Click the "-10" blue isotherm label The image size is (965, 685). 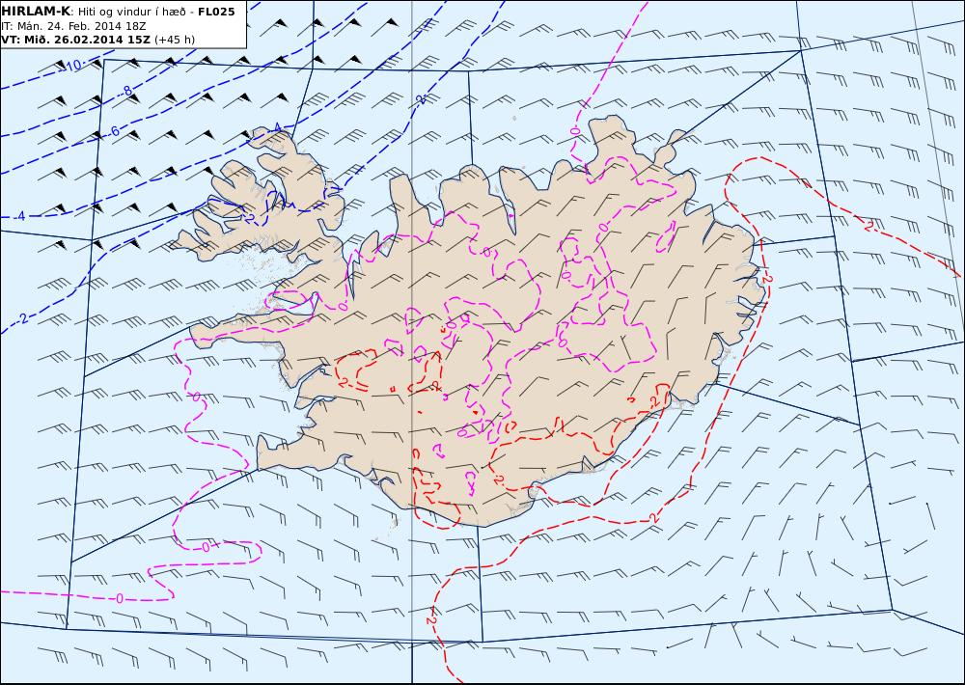71,66
